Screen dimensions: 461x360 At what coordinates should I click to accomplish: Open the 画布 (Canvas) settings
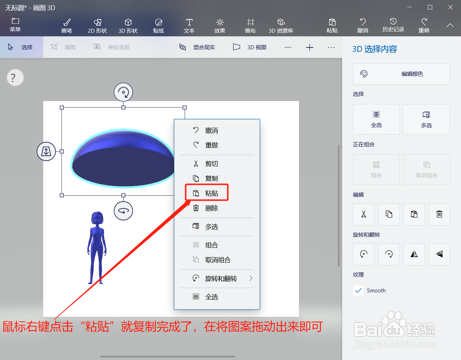(250, 25)
